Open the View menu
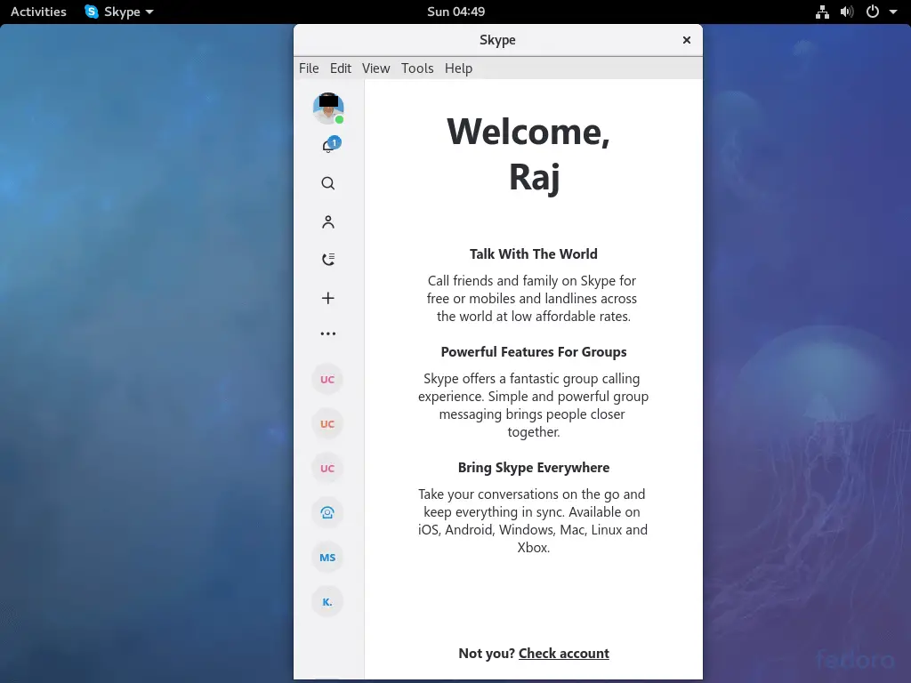The height and width of the screenshot is (683, 911). click(375, 68)
